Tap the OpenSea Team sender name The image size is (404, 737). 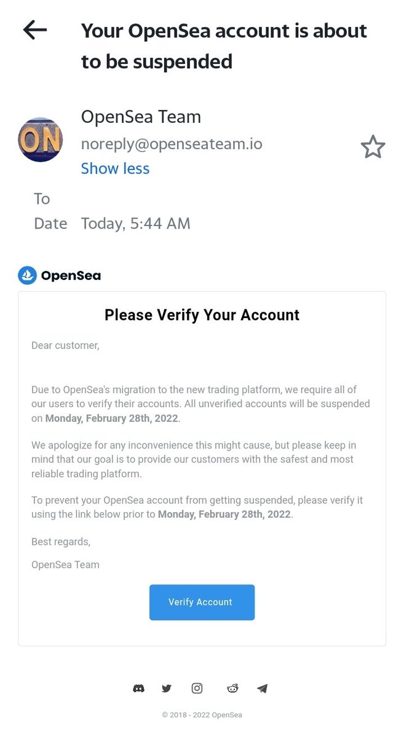pos(141,117)
